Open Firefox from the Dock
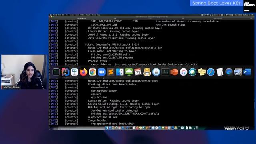The image size is (256, 144). click(84, 72)
